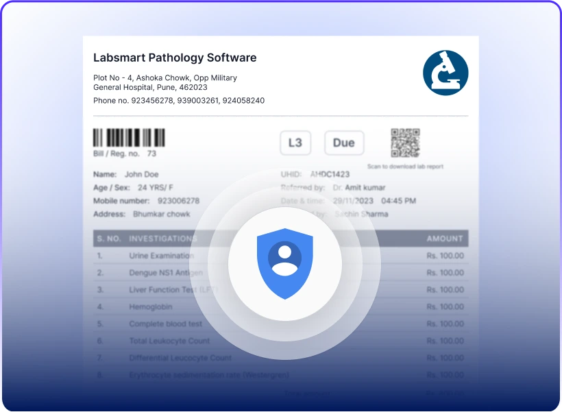Click the Hemoglobin row
This screenshot has width=562, height=412.
[x=280, y=307]
